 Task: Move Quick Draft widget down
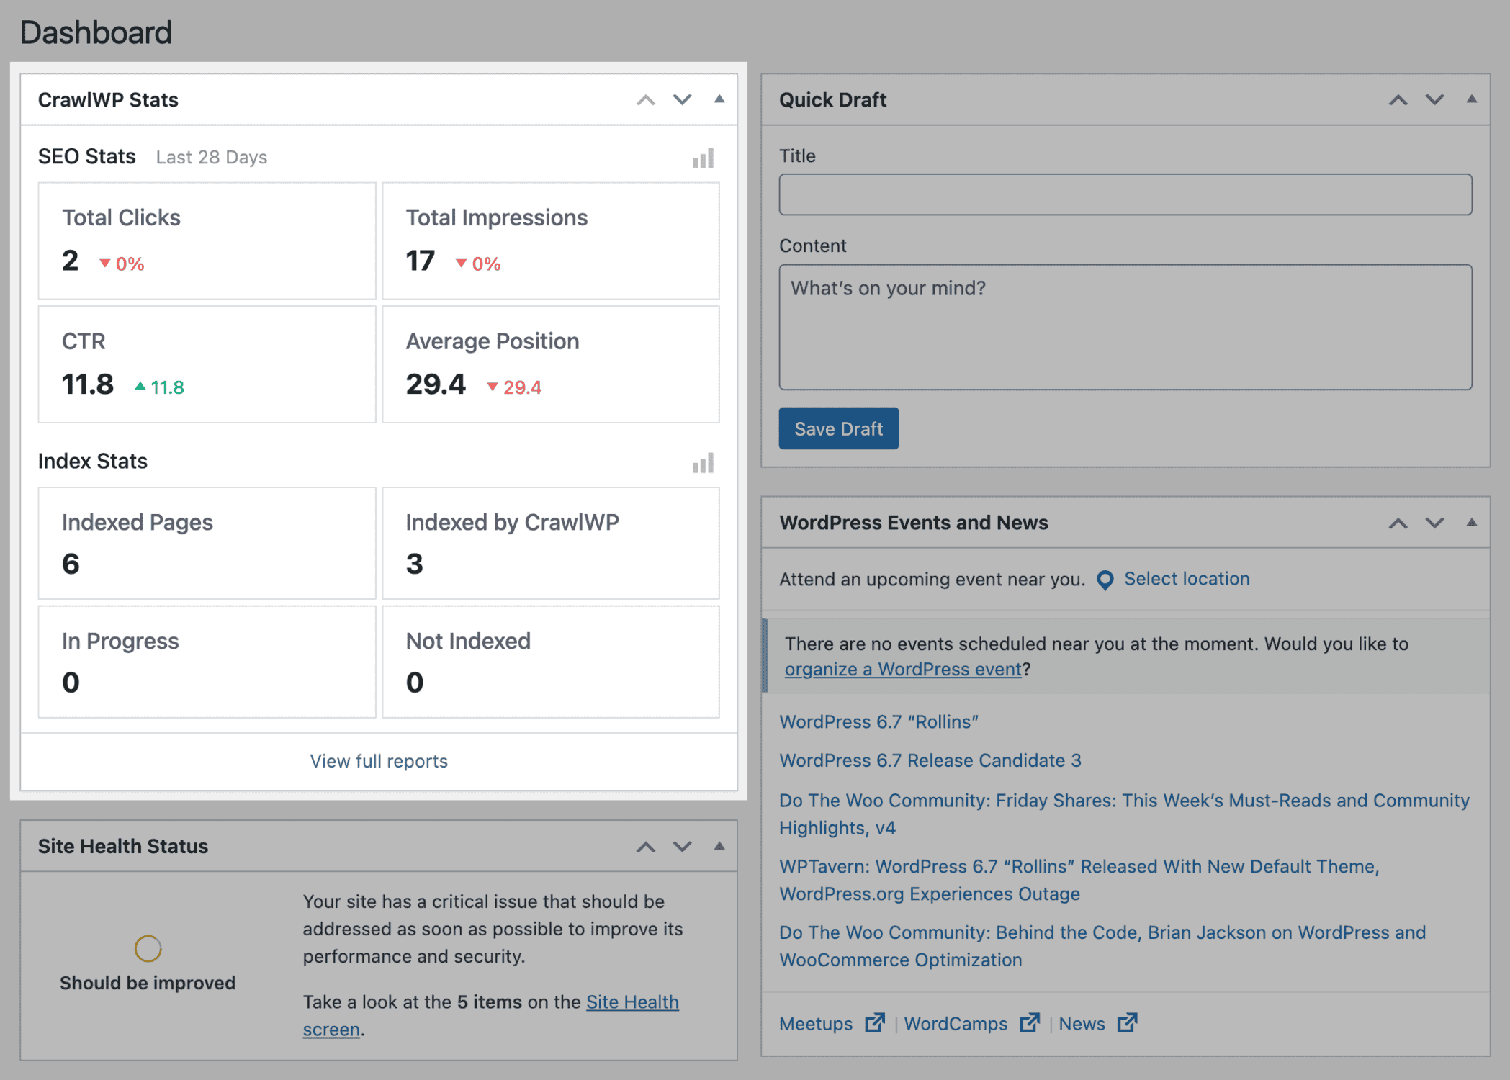pyautogui.click(x=1434, y=100)
